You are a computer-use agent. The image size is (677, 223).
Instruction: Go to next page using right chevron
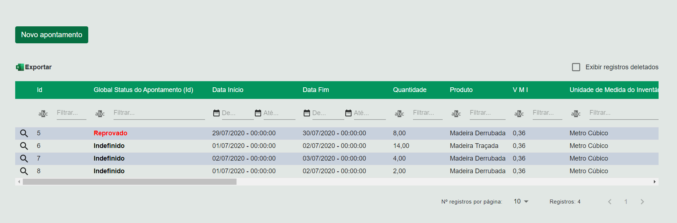pyautogui.click(x=642, y=202)
